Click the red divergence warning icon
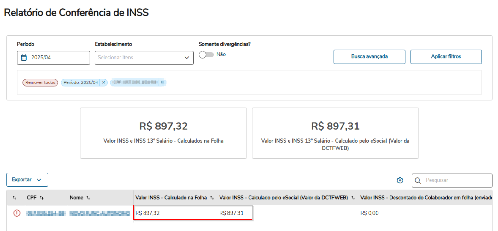The height and width of the screenshot is (231, 498). pos(17,213)
